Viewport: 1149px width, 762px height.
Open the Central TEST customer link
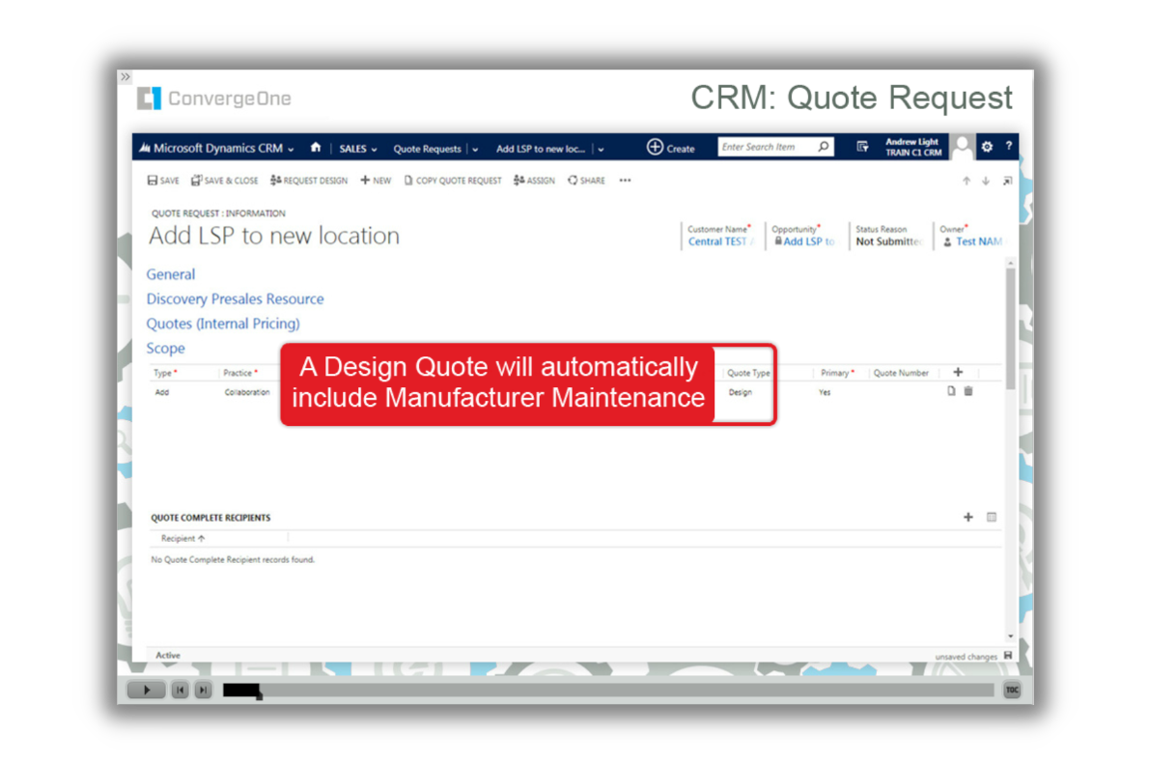pos(720,241)
